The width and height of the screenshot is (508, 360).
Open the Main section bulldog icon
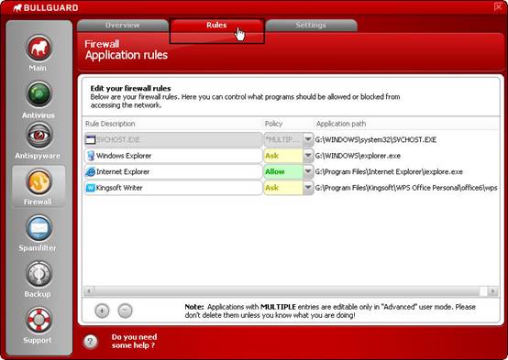(x=39, y=49)
